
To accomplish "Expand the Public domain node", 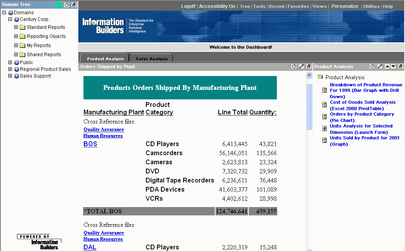I will 10,62.
